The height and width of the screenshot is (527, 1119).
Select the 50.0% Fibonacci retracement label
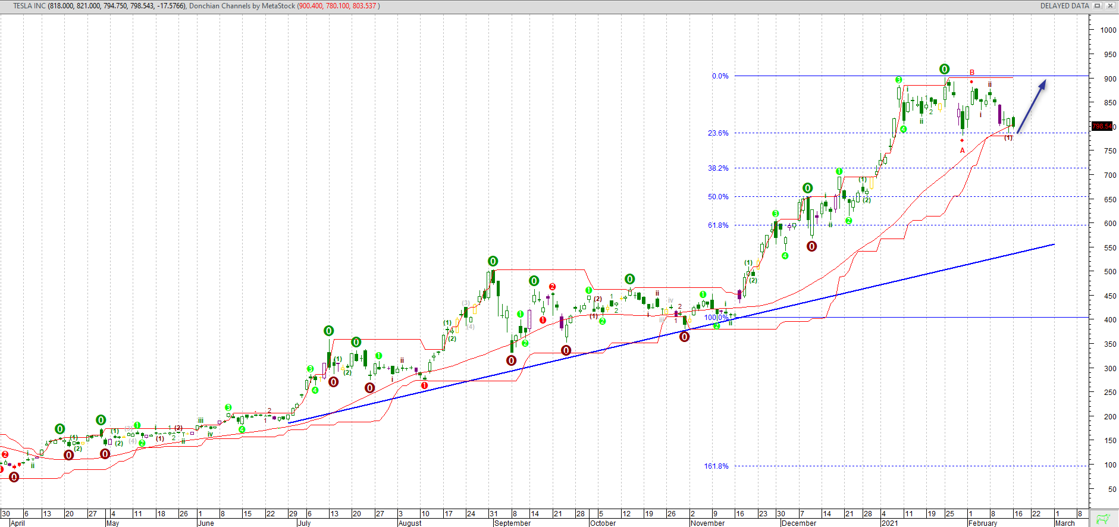point(718,197)
